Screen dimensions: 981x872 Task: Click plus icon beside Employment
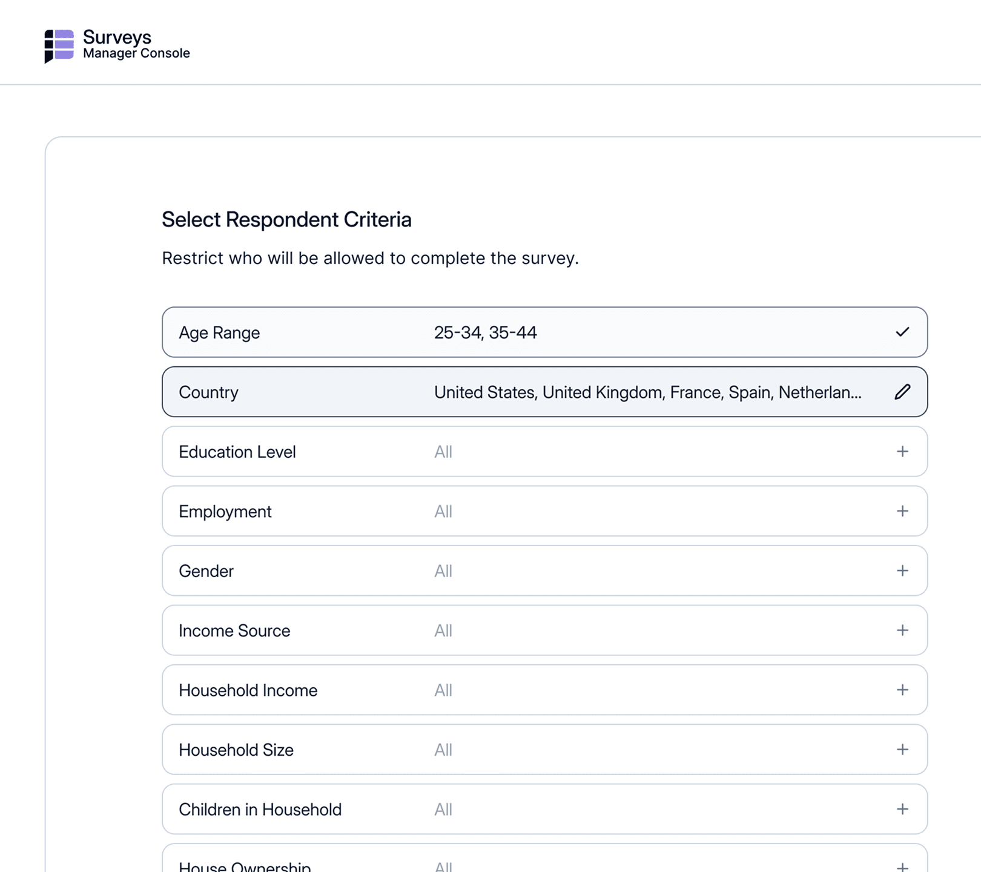(902, 511)
